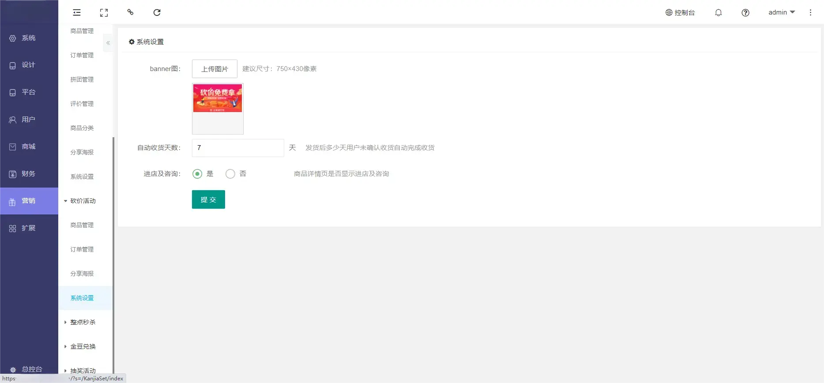Open the 财务 section in the left sidebar
The width and height of the screenshot is (824, 383).
coord(29,174)
